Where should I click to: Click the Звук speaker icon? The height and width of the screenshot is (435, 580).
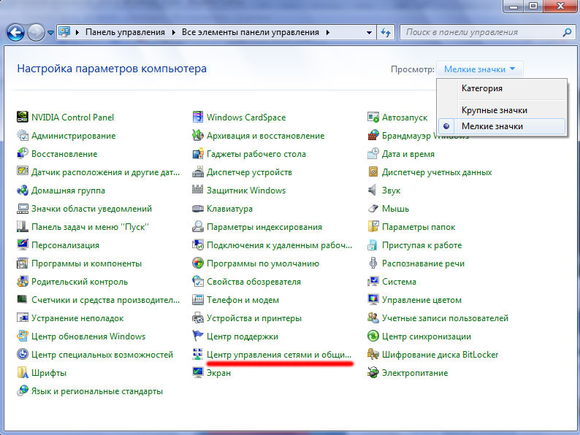coord(373,190)
